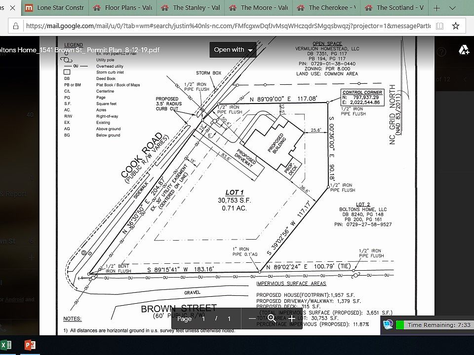
Task: Select The Stanley browser tab
Action: point(191,8)
